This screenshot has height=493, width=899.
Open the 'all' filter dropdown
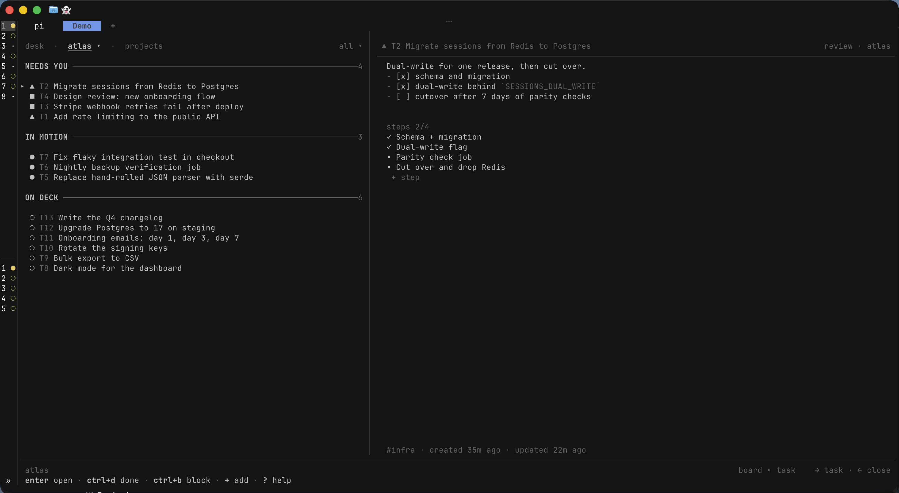(351, 46)
